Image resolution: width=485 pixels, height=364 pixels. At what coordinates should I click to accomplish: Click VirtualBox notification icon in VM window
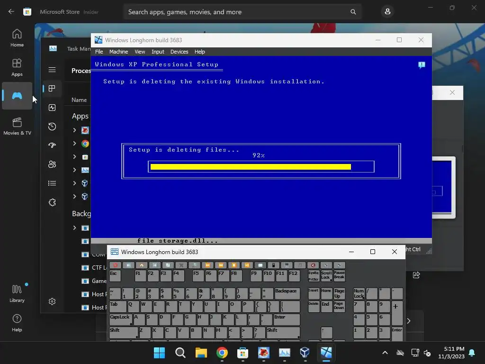click(x=422, y=65)
